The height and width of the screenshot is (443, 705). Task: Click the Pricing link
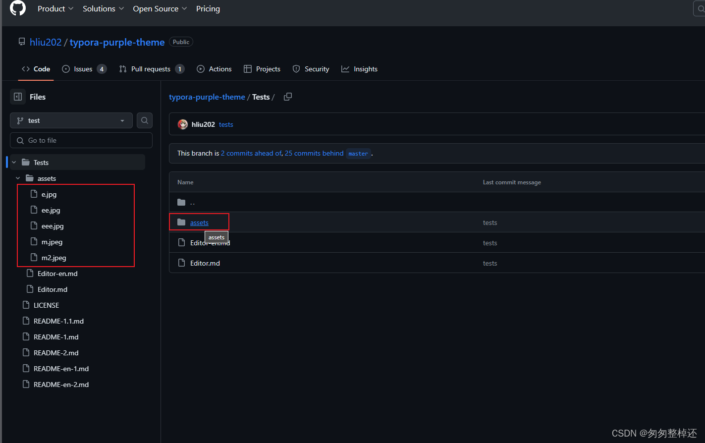coord(208,9)
